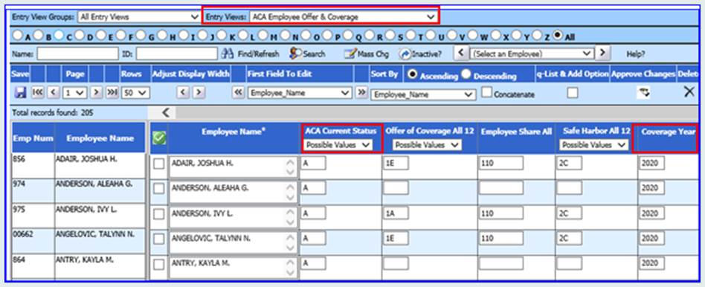
Task: Show Inactive employees
Action: click(420, 54)
